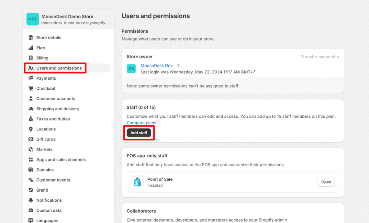Click the Plan icon in sidebar

coord(31,48)
